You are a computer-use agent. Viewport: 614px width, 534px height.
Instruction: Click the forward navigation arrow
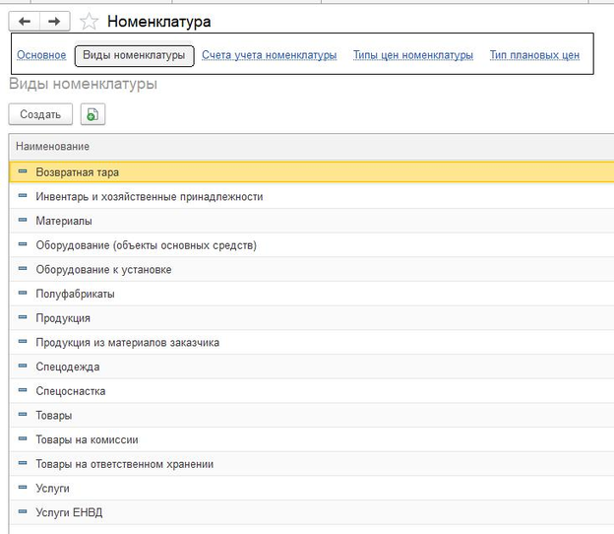tap(54, 21)
